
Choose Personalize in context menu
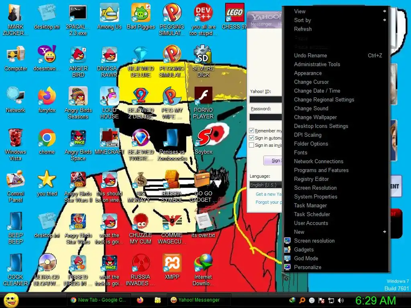337,267
